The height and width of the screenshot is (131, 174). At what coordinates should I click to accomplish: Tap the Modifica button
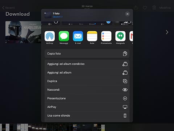coord(165,8)
